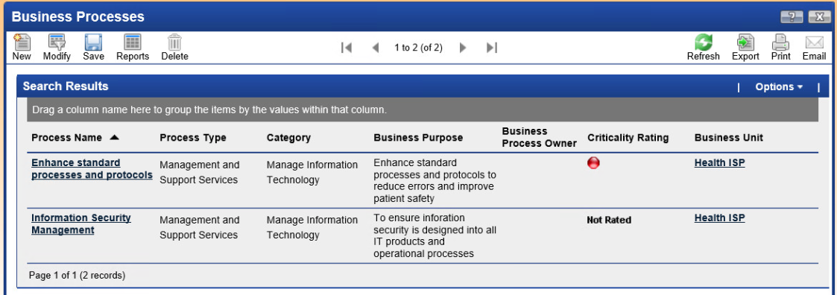The width and height of the screenshot is (837, 295).
Task: Select the Modify toolbar icon
Action: pos(57,42)
